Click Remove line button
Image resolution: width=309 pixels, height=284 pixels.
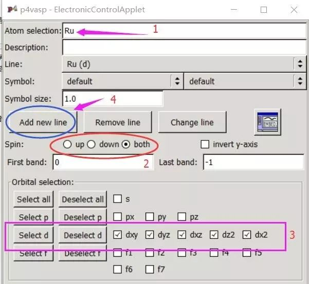point(118,123)
